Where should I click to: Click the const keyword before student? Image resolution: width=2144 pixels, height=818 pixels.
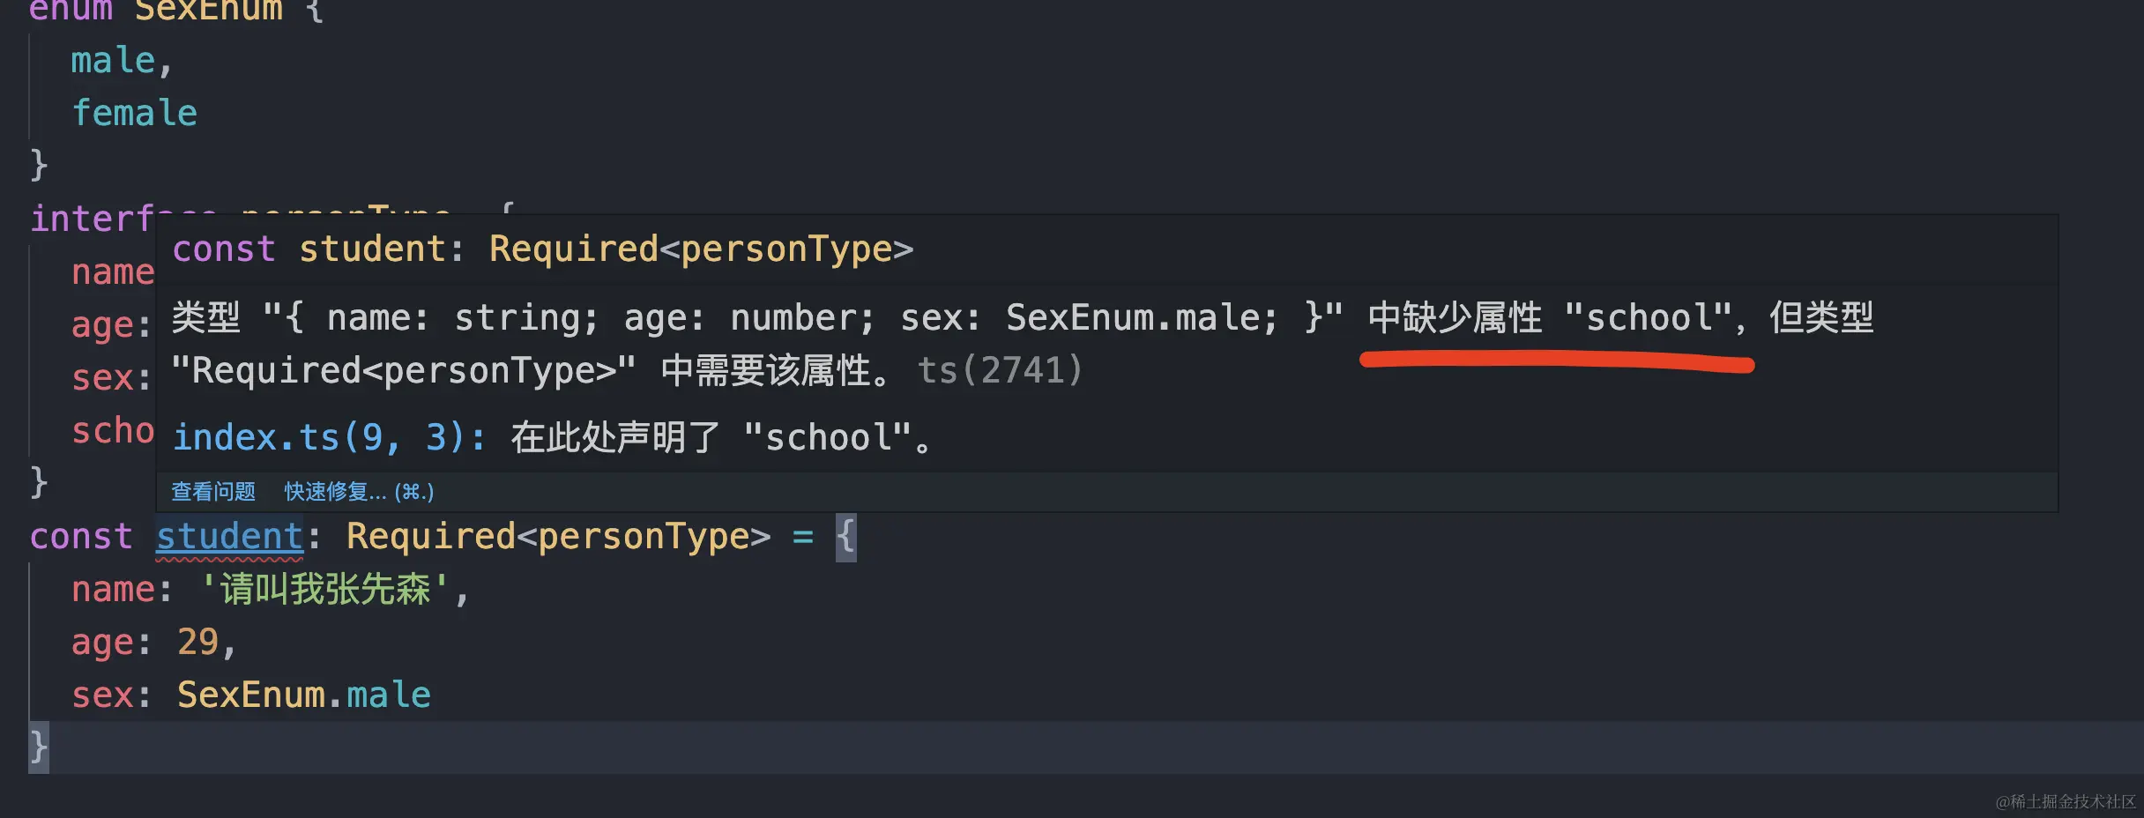click(81, 537)
